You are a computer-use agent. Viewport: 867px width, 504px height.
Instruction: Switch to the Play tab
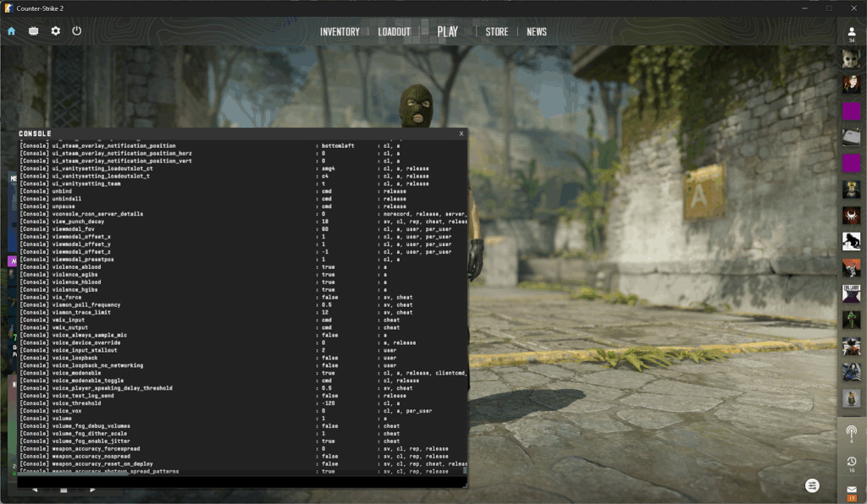click(x=447, y=31)
